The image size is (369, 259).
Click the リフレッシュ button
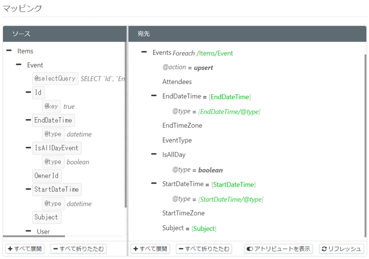pyautogui.click(x=341, y=249)
